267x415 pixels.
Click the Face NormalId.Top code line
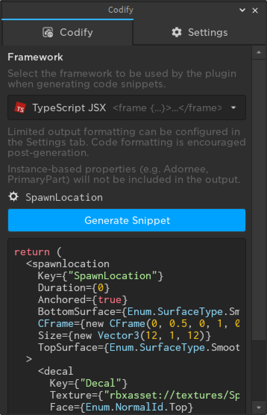click(x=121, y=407)
